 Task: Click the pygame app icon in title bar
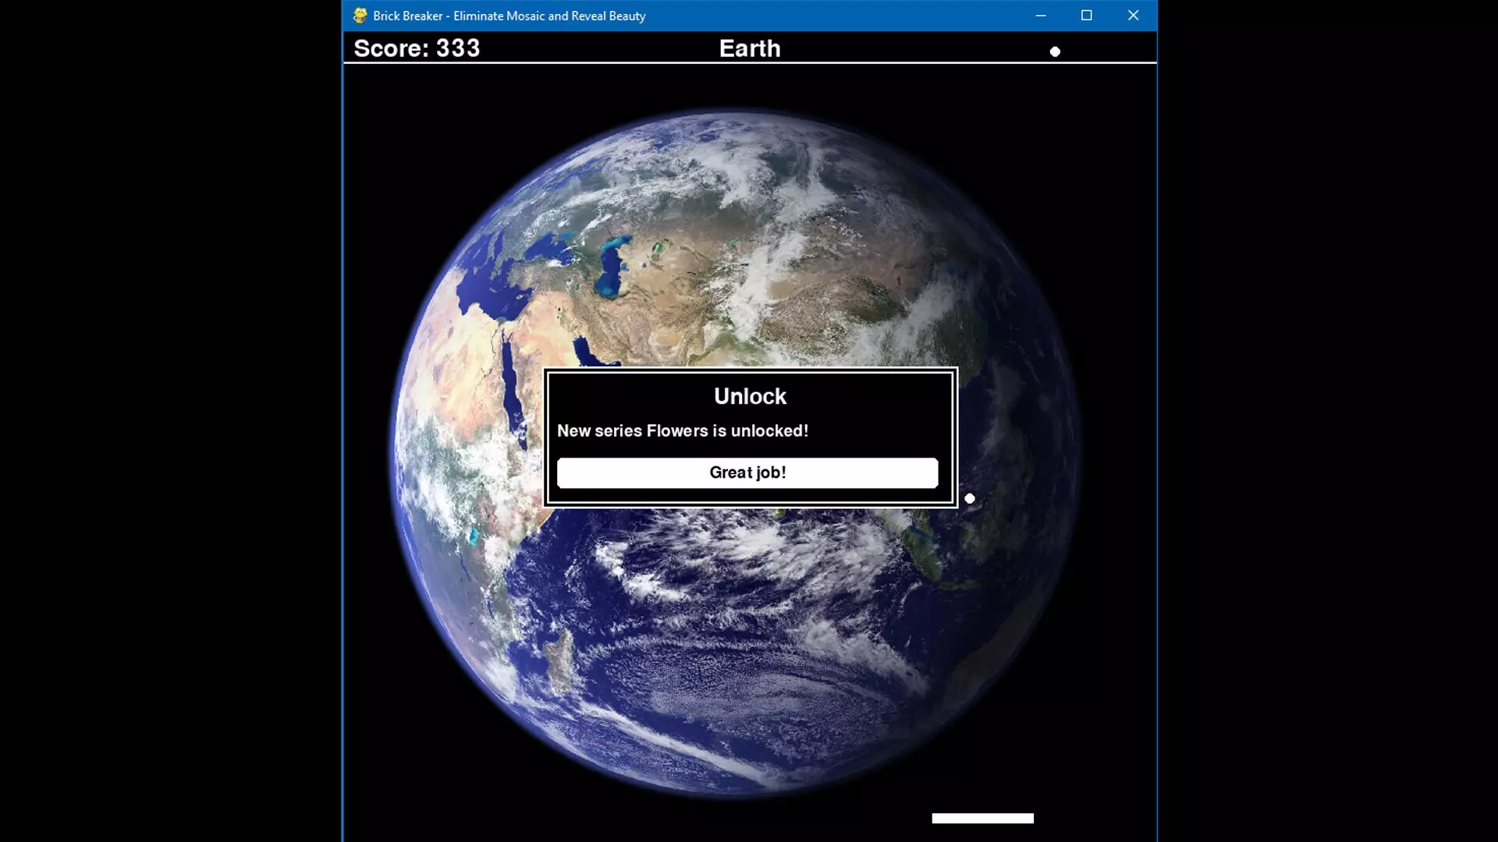tap(360, 16)
